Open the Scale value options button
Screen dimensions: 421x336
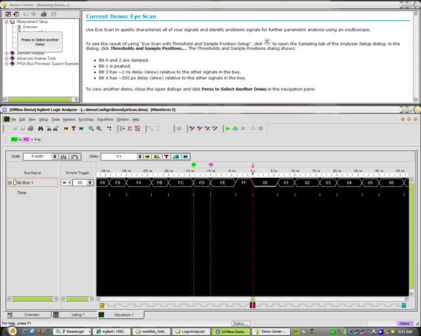[x=55, y=156]
